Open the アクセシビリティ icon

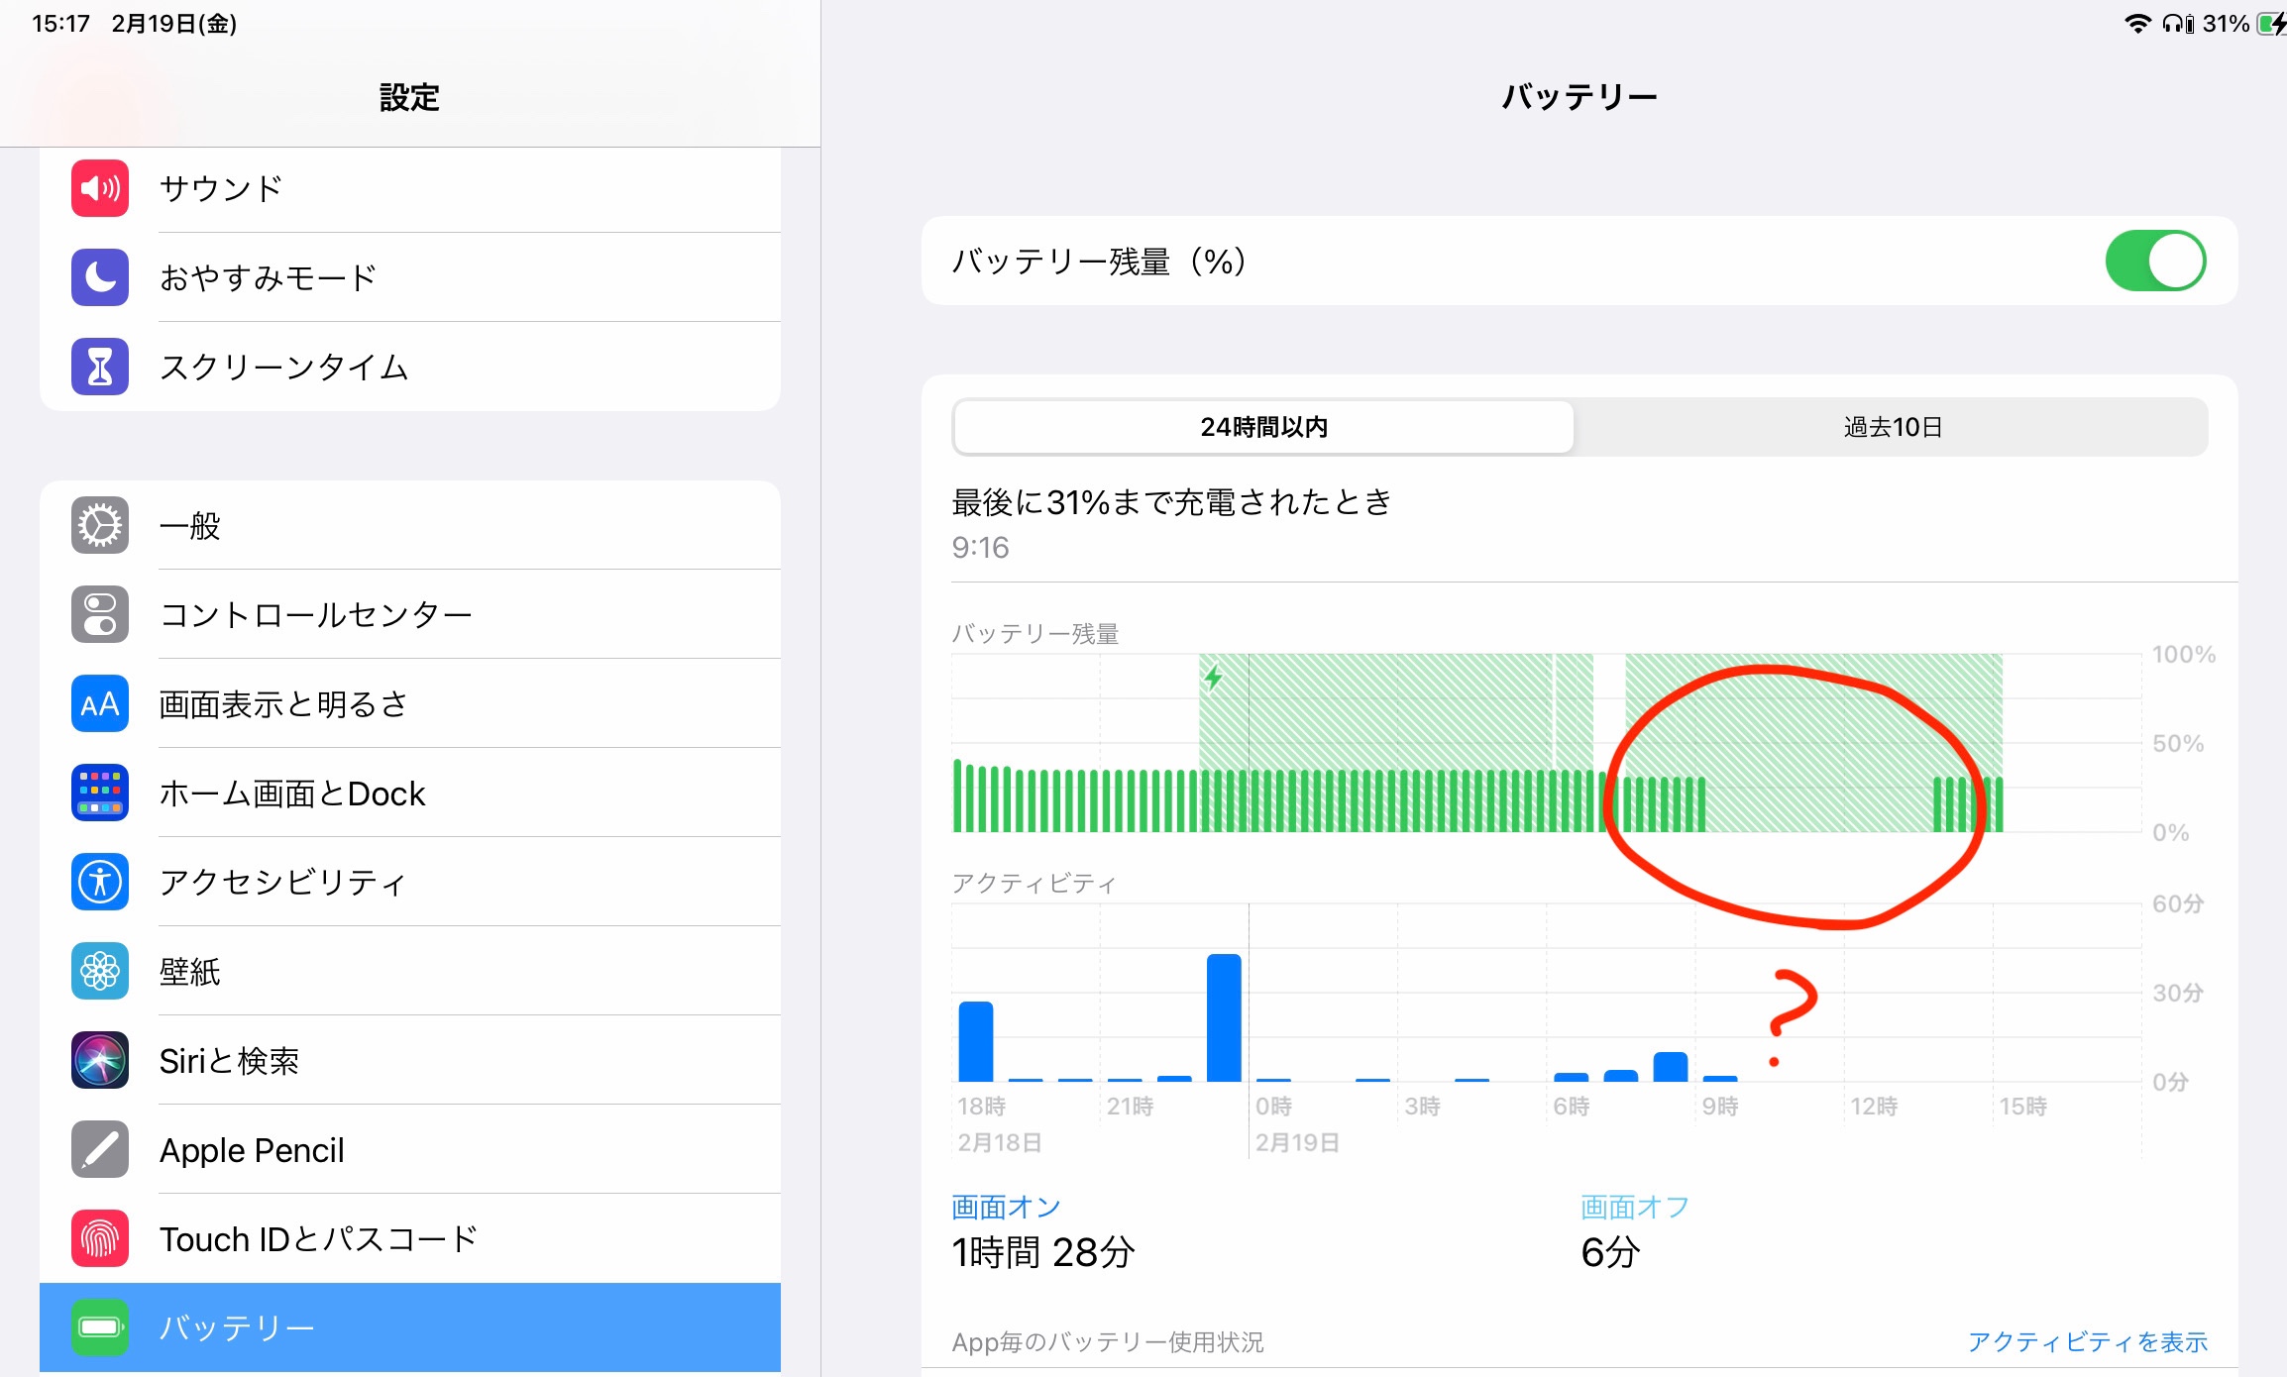[x=100, y=882]
